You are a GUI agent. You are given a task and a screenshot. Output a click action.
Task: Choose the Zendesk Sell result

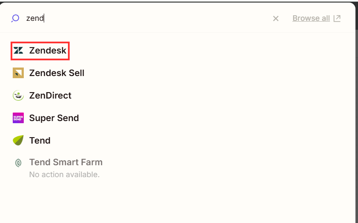click(56, 73)
